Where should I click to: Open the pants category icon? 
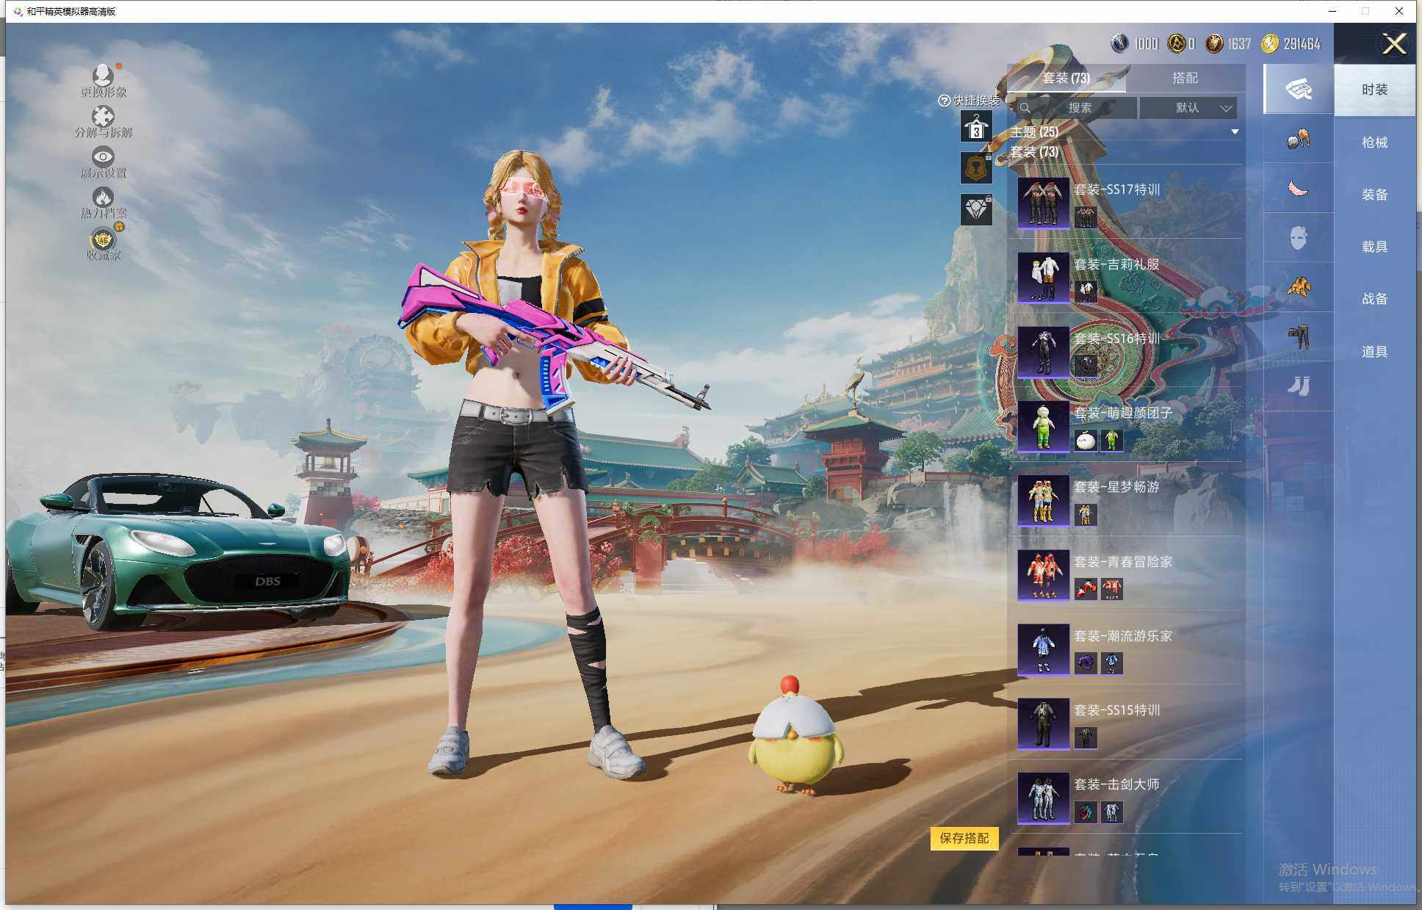click(x=1298, y=336)
